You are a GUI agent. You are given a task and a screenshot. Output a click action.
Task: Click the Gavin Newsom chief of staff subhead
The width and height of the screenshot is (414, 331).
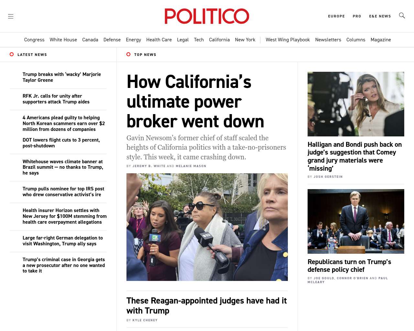tap(206, 147)
